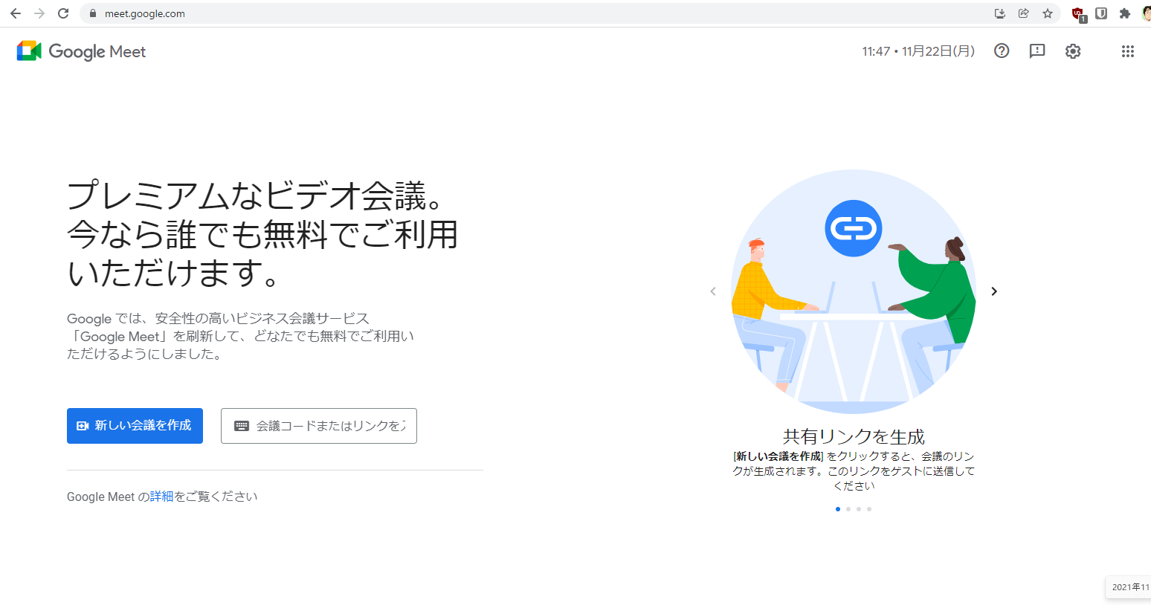
Task: Open the Google apps grid launcher
Action: [x=1128, y=51]
